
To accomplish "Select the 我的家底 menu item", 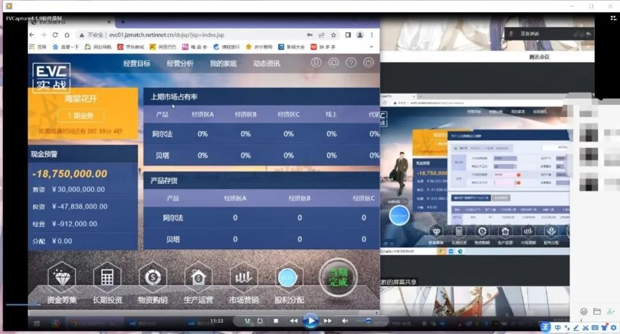I will tap(223, 64).
